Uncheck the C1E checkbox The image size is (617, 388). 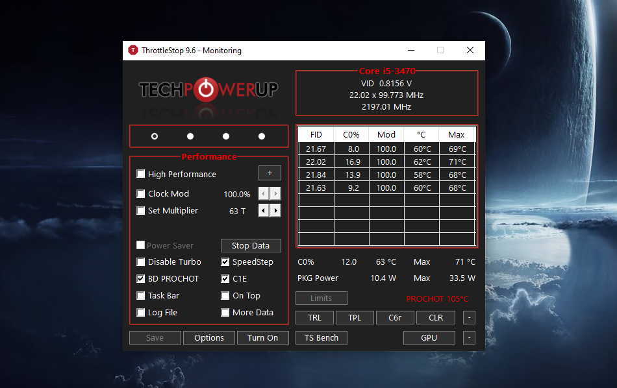(x=225, y=279)
